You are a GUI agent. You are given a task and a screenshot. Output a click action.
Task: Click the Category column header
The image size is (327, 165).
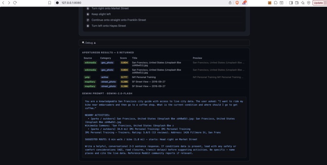(x=105, y=58)
